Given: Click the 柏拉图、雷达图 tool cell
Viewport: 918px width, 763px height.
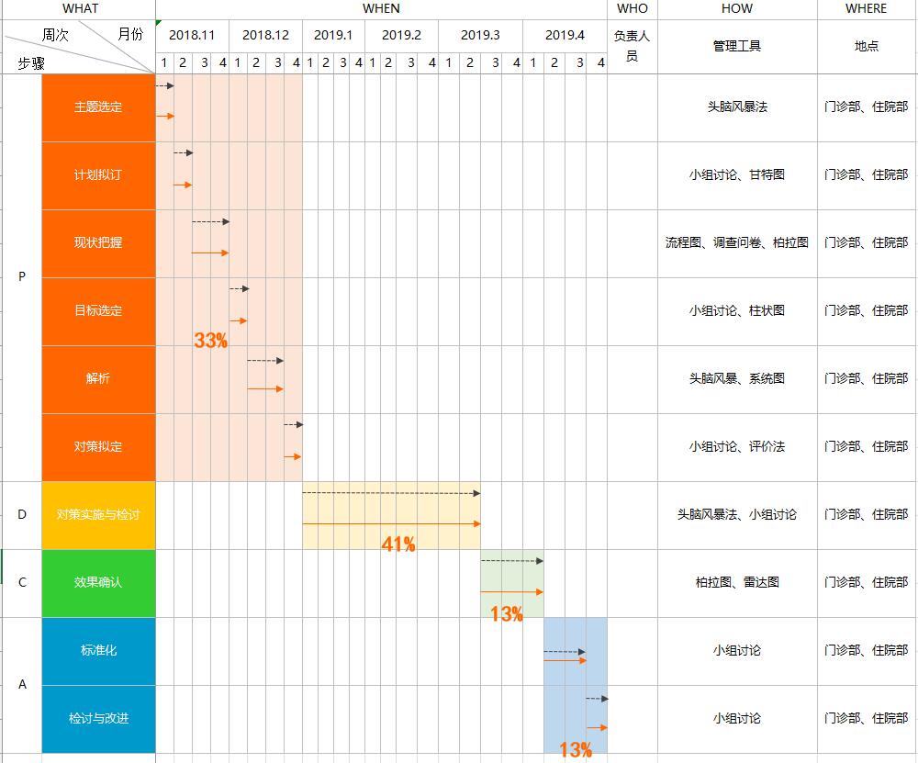Looking at the screenshot, I should 737,583.
